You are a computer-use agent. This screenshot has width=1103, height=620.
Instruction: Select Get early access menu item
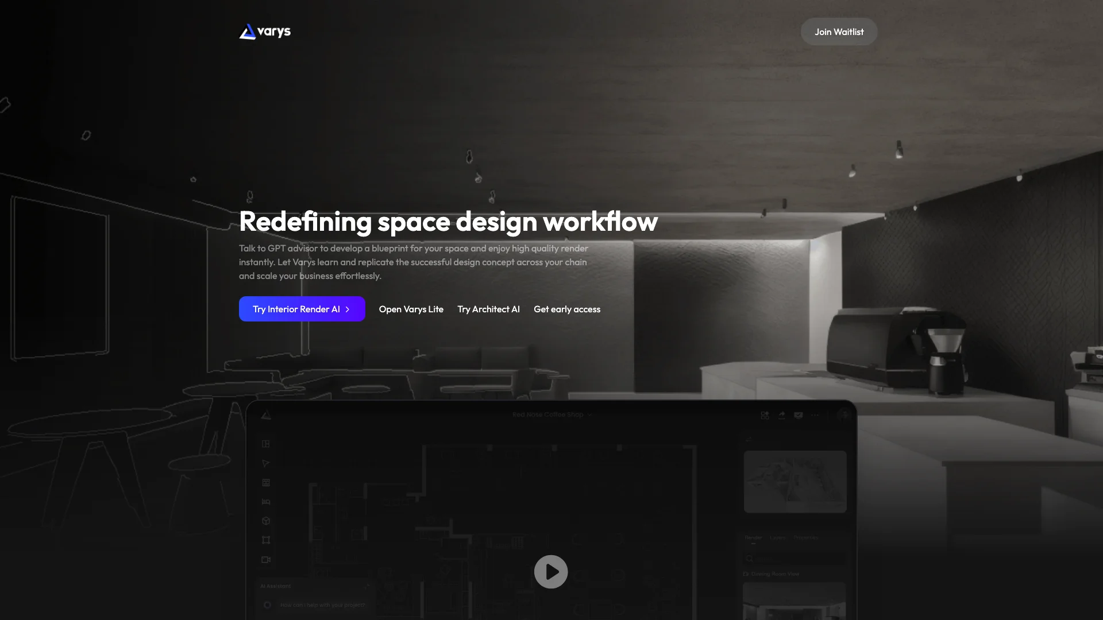point(566,309)
